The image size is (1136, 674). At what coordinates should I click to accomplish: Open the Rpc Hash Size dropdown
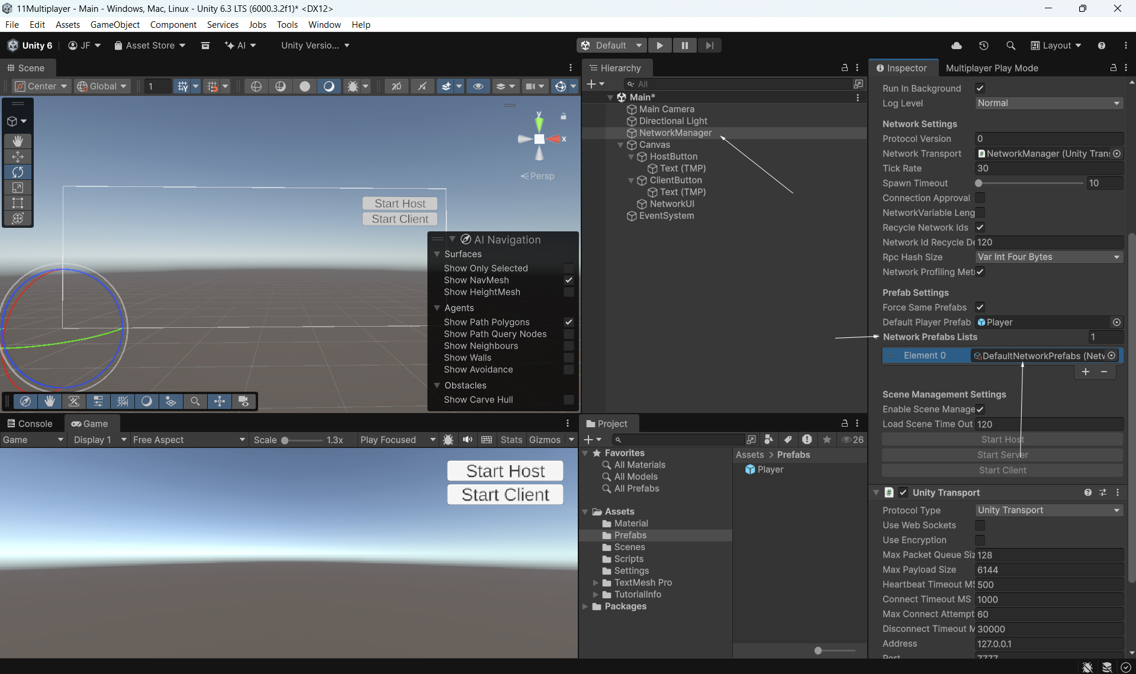pos(1048,257)
